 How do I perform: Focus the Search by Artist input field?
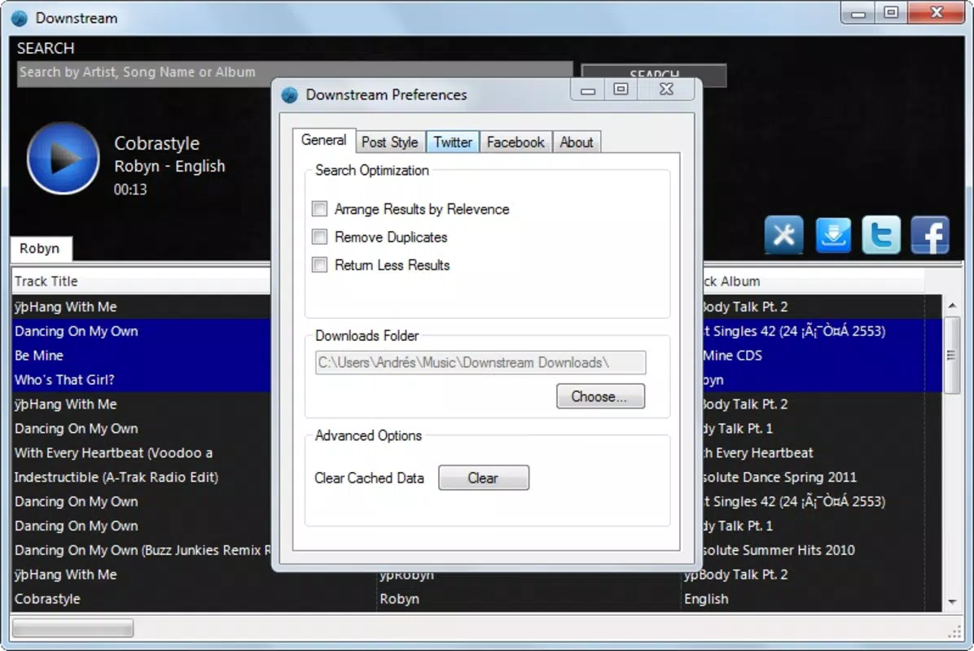(295, 72)
